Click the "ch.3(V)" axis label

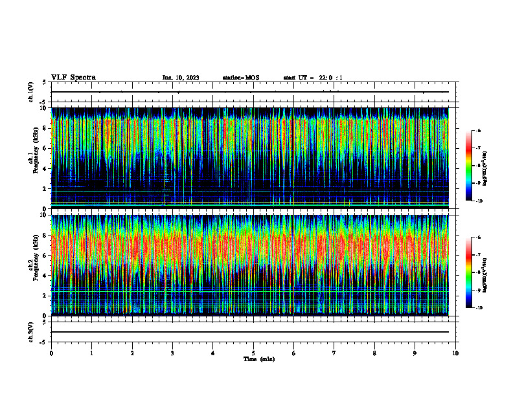(x=31, y=332)
